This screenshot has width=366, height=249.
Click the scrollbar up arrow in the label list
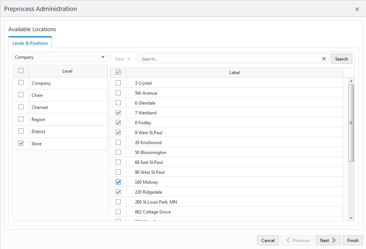[x=351, y=81]
